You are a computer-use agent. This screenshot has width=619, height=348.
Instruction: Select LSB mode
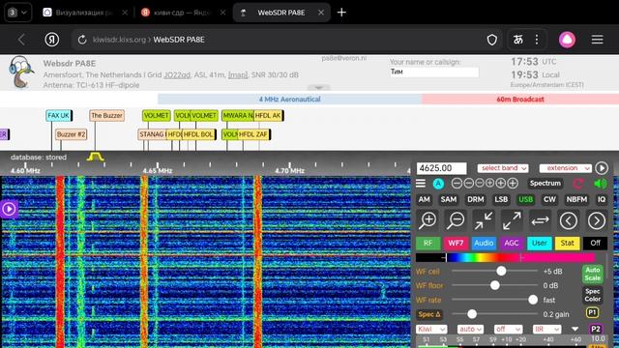pos(501,200)
